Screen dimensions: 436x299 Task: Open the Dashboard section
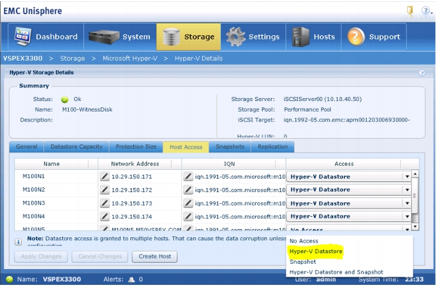point(46,37)
